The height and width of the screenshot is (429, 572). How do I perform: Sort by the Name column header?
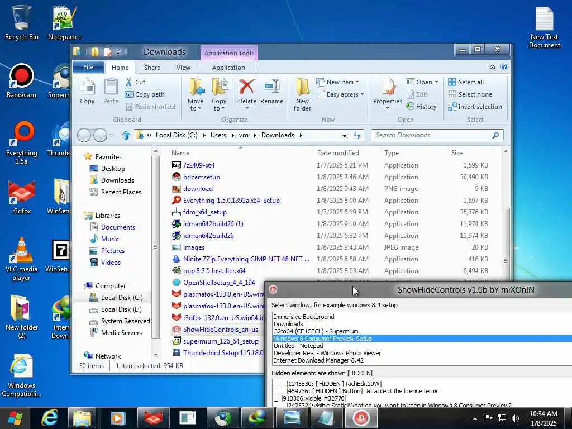[x=241, y=153]
